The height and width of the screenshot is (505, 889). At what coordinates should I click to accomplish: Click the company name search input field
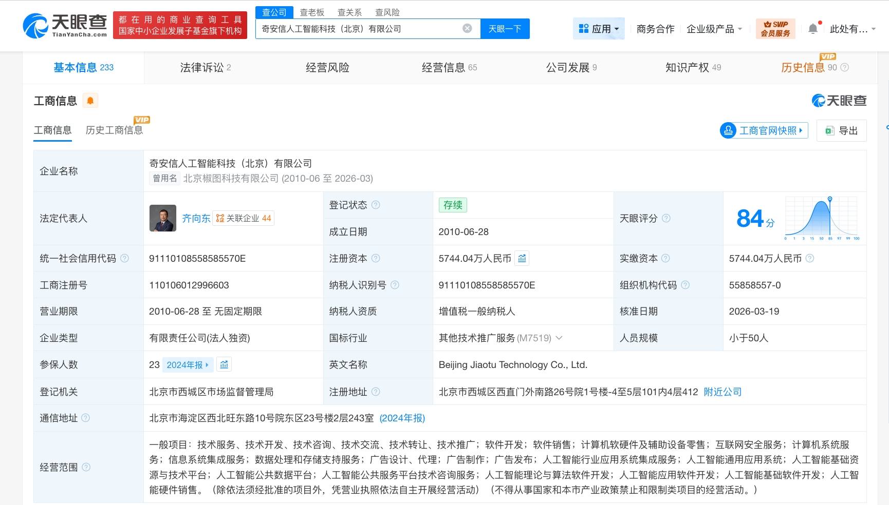360,29
